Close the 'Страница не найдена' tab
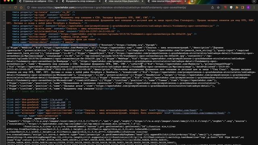This screenshot has width=258, height=145. [x=57, y=1]
